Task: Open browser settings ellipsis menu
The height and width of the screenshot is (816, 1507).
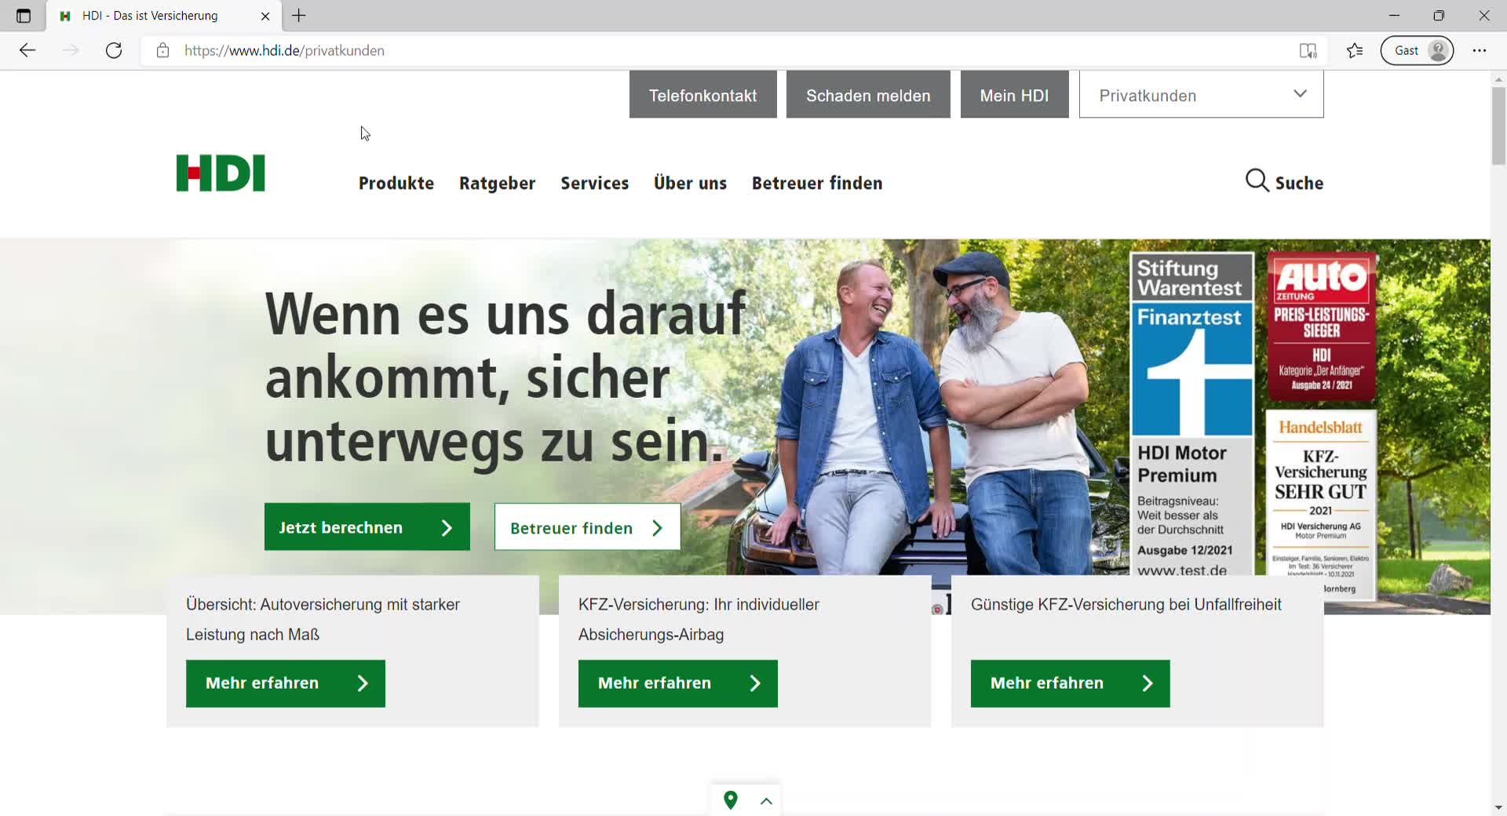Action: 1480,50
